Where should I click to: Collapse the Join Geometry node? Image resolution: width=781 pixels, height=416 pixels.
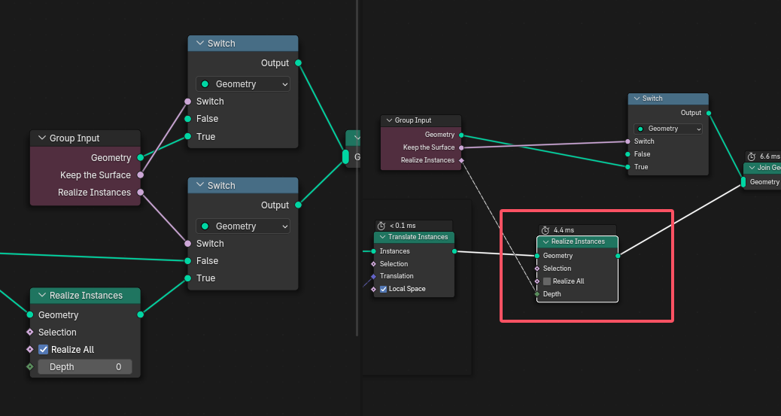click(x=752, y=168)
